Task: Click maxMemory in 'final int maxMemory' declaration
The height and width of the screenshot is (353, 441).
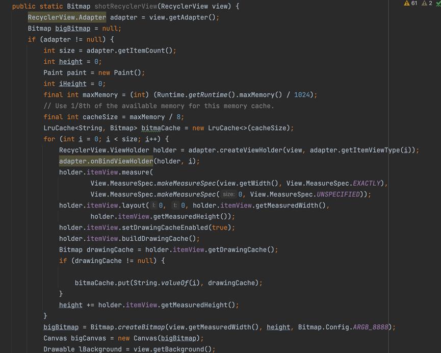Action: coord(100,95)
